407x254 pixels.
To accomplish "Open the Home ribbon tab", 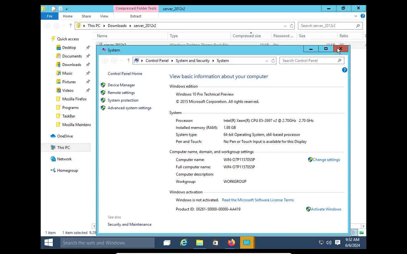I will [68, 16].
